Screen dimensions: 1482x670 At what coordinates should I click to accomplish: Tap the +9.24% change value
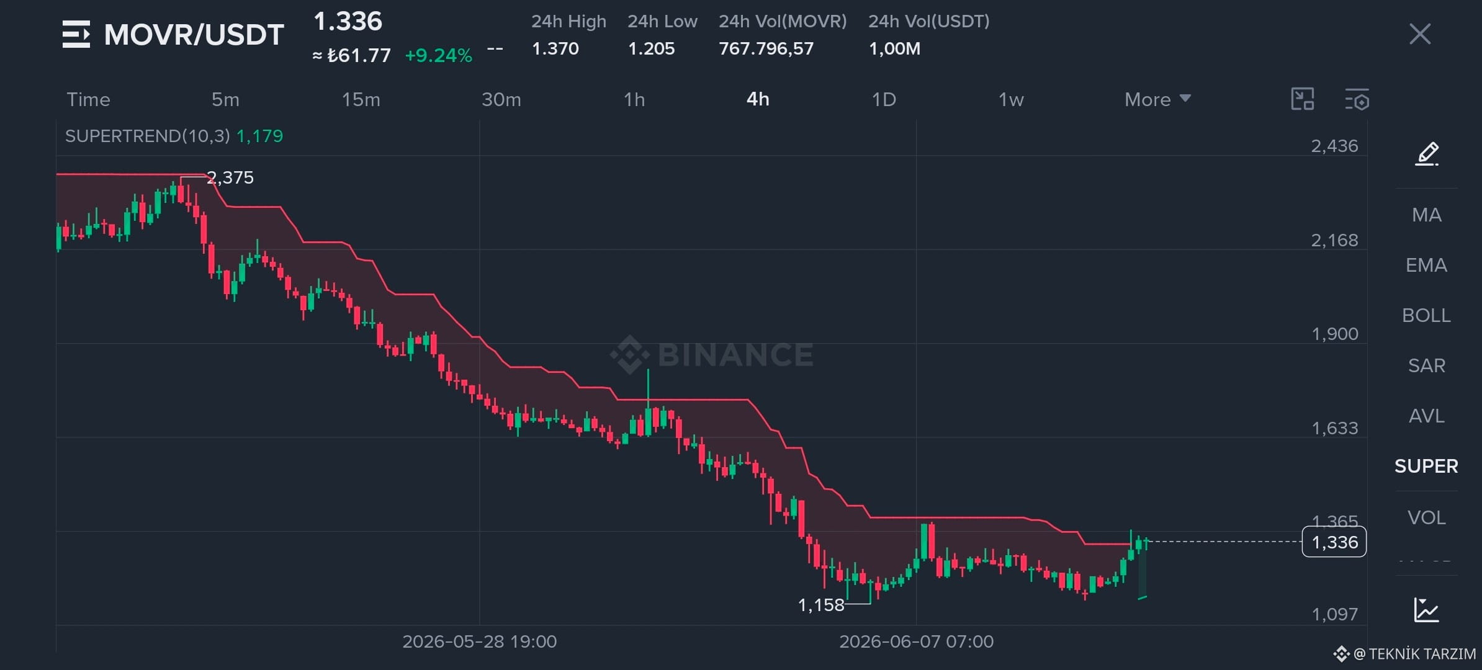click(x=438, y=56)
